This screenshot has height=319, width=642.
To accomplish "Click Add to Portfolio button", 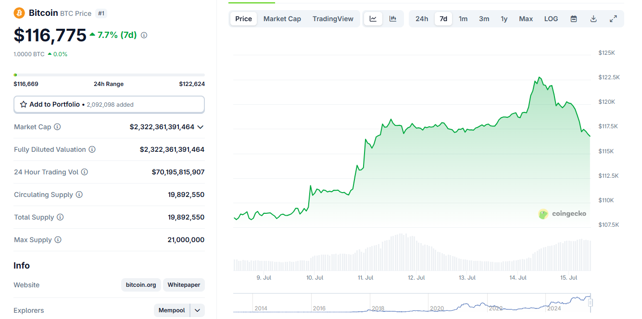I will tap(109, 104).
